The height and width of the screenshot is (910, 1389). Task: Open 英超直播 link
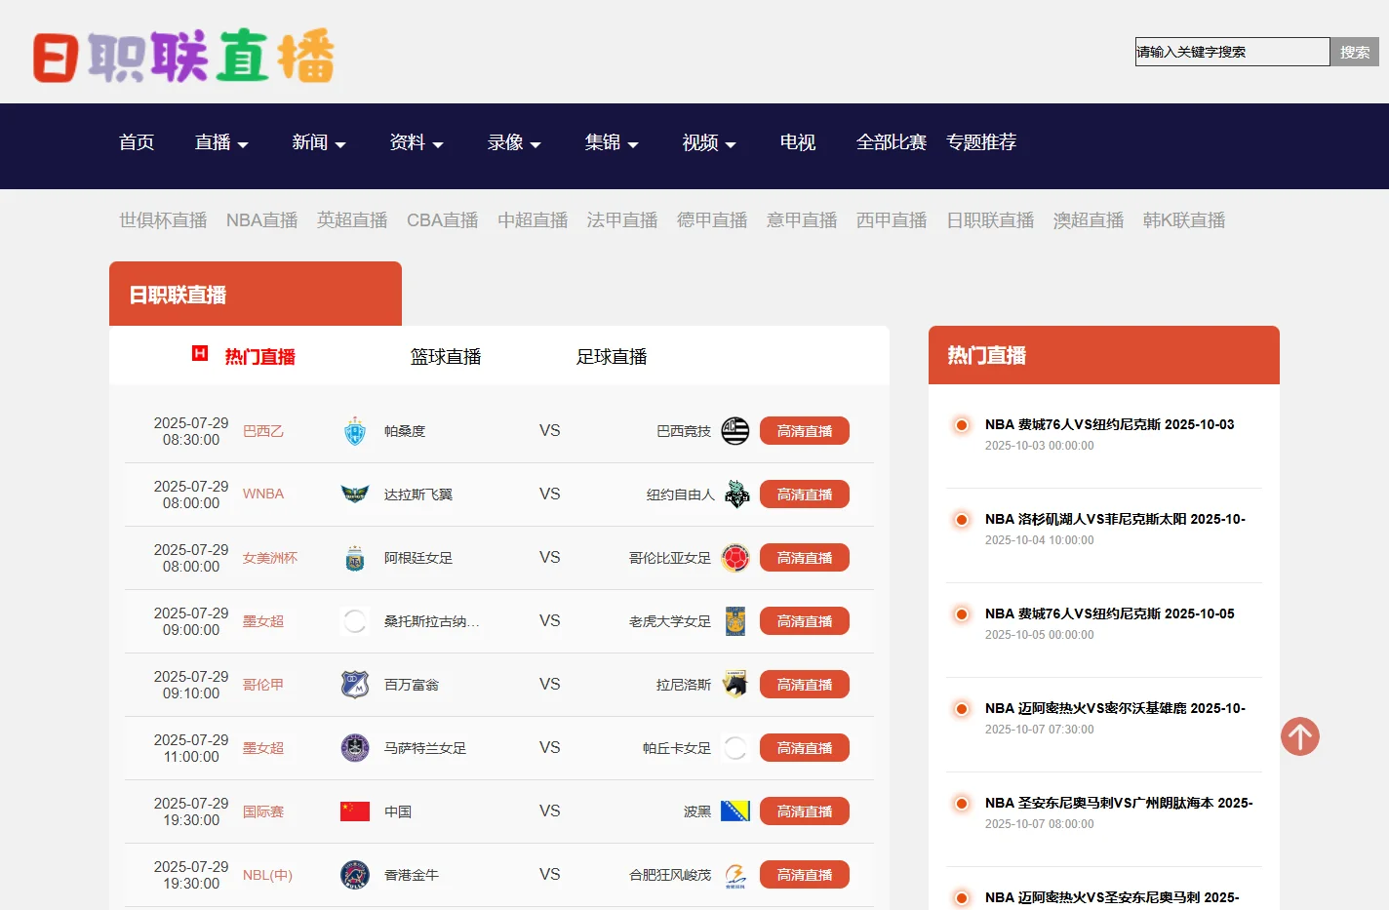pos(352,220)
